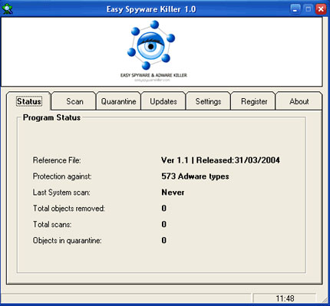Viewport: 330px width, 306px height.
Task: Click the 'Reference File:' label
Action: [x=57, y=160]
